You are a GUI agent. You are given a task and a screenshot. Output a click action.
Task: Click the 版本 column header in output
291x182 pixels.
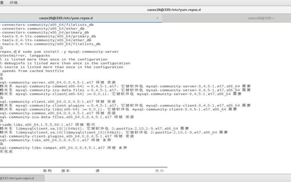(x=65, y=170)
